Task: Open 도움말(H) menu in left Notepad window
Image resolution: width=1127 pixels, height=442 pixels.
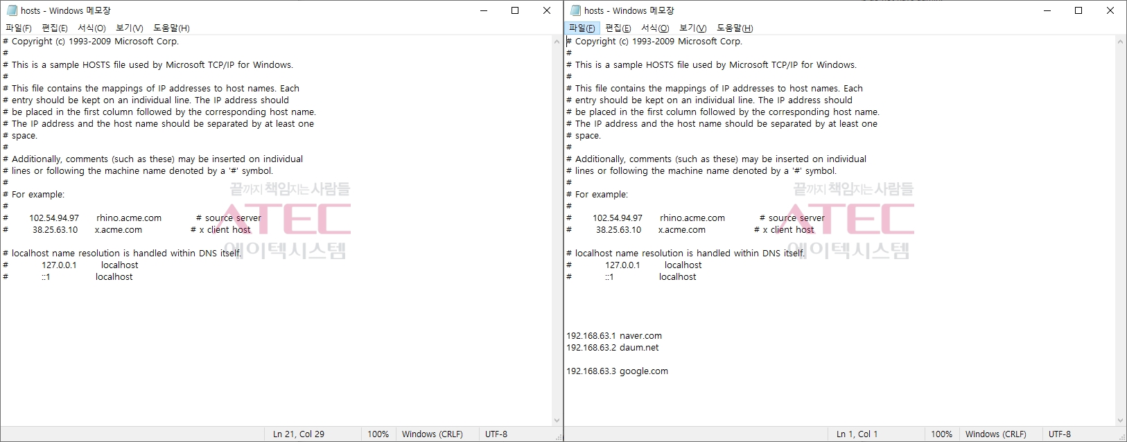Action: [x=171, y=28]
